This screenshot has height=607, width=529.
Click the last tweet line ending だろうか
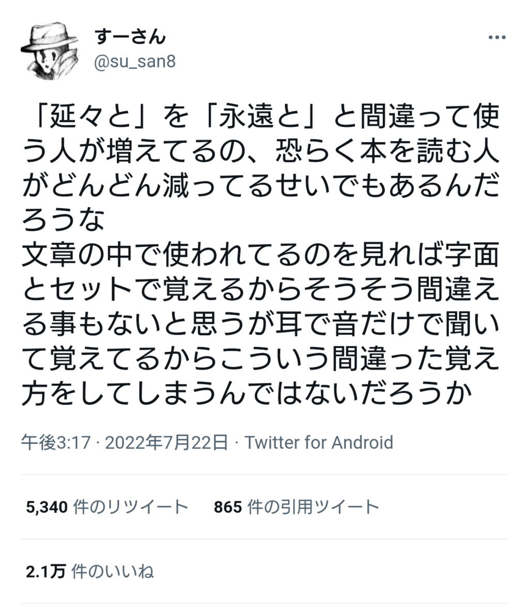point(247,394)
